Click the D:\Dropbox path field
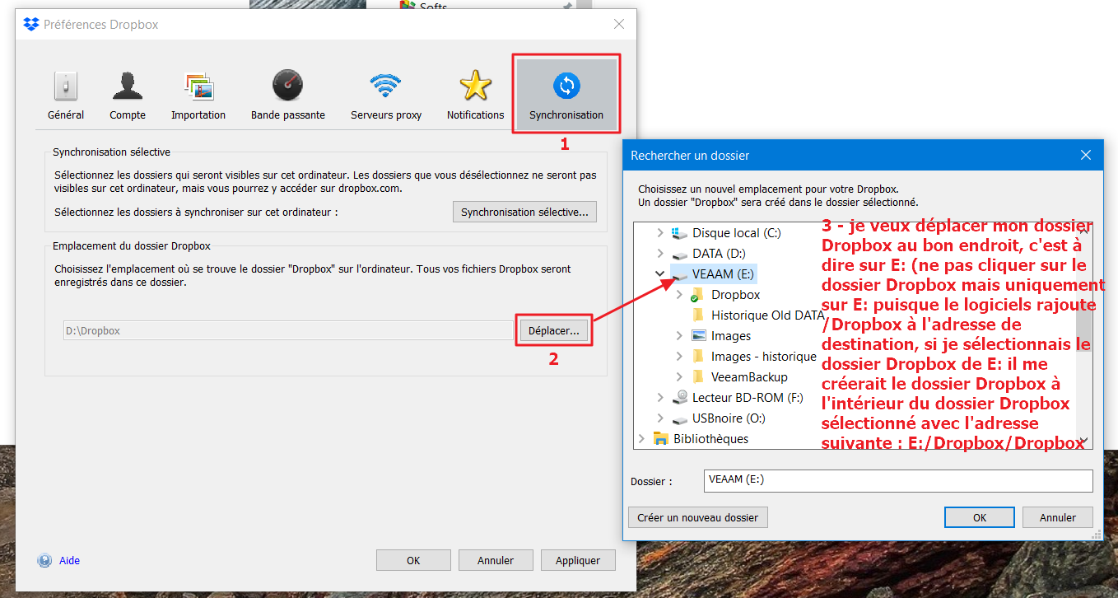Viewport: 1118px width, 598px height. 288,330
